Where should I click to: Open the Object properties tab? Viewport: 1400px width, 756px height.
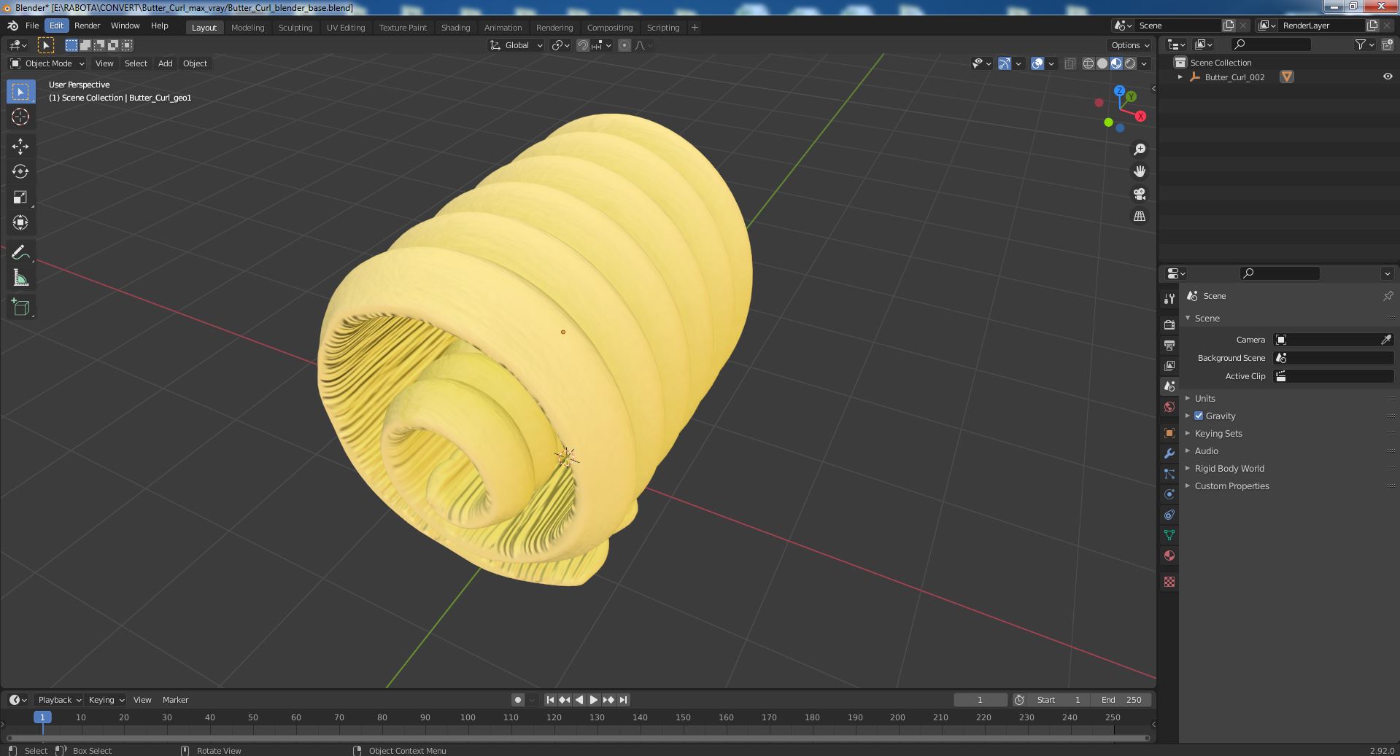[1169, 432]
